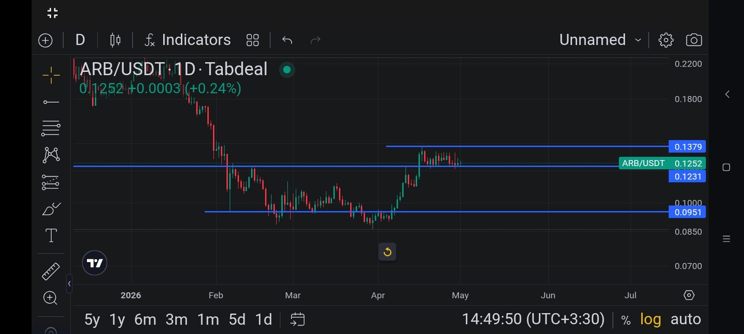Screen dimensions: 744x334
Task: Redo the last chart action
Action: (315, 40)
